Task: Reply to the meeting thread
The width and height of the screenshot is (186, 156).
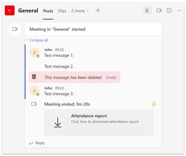Action: 37,143
